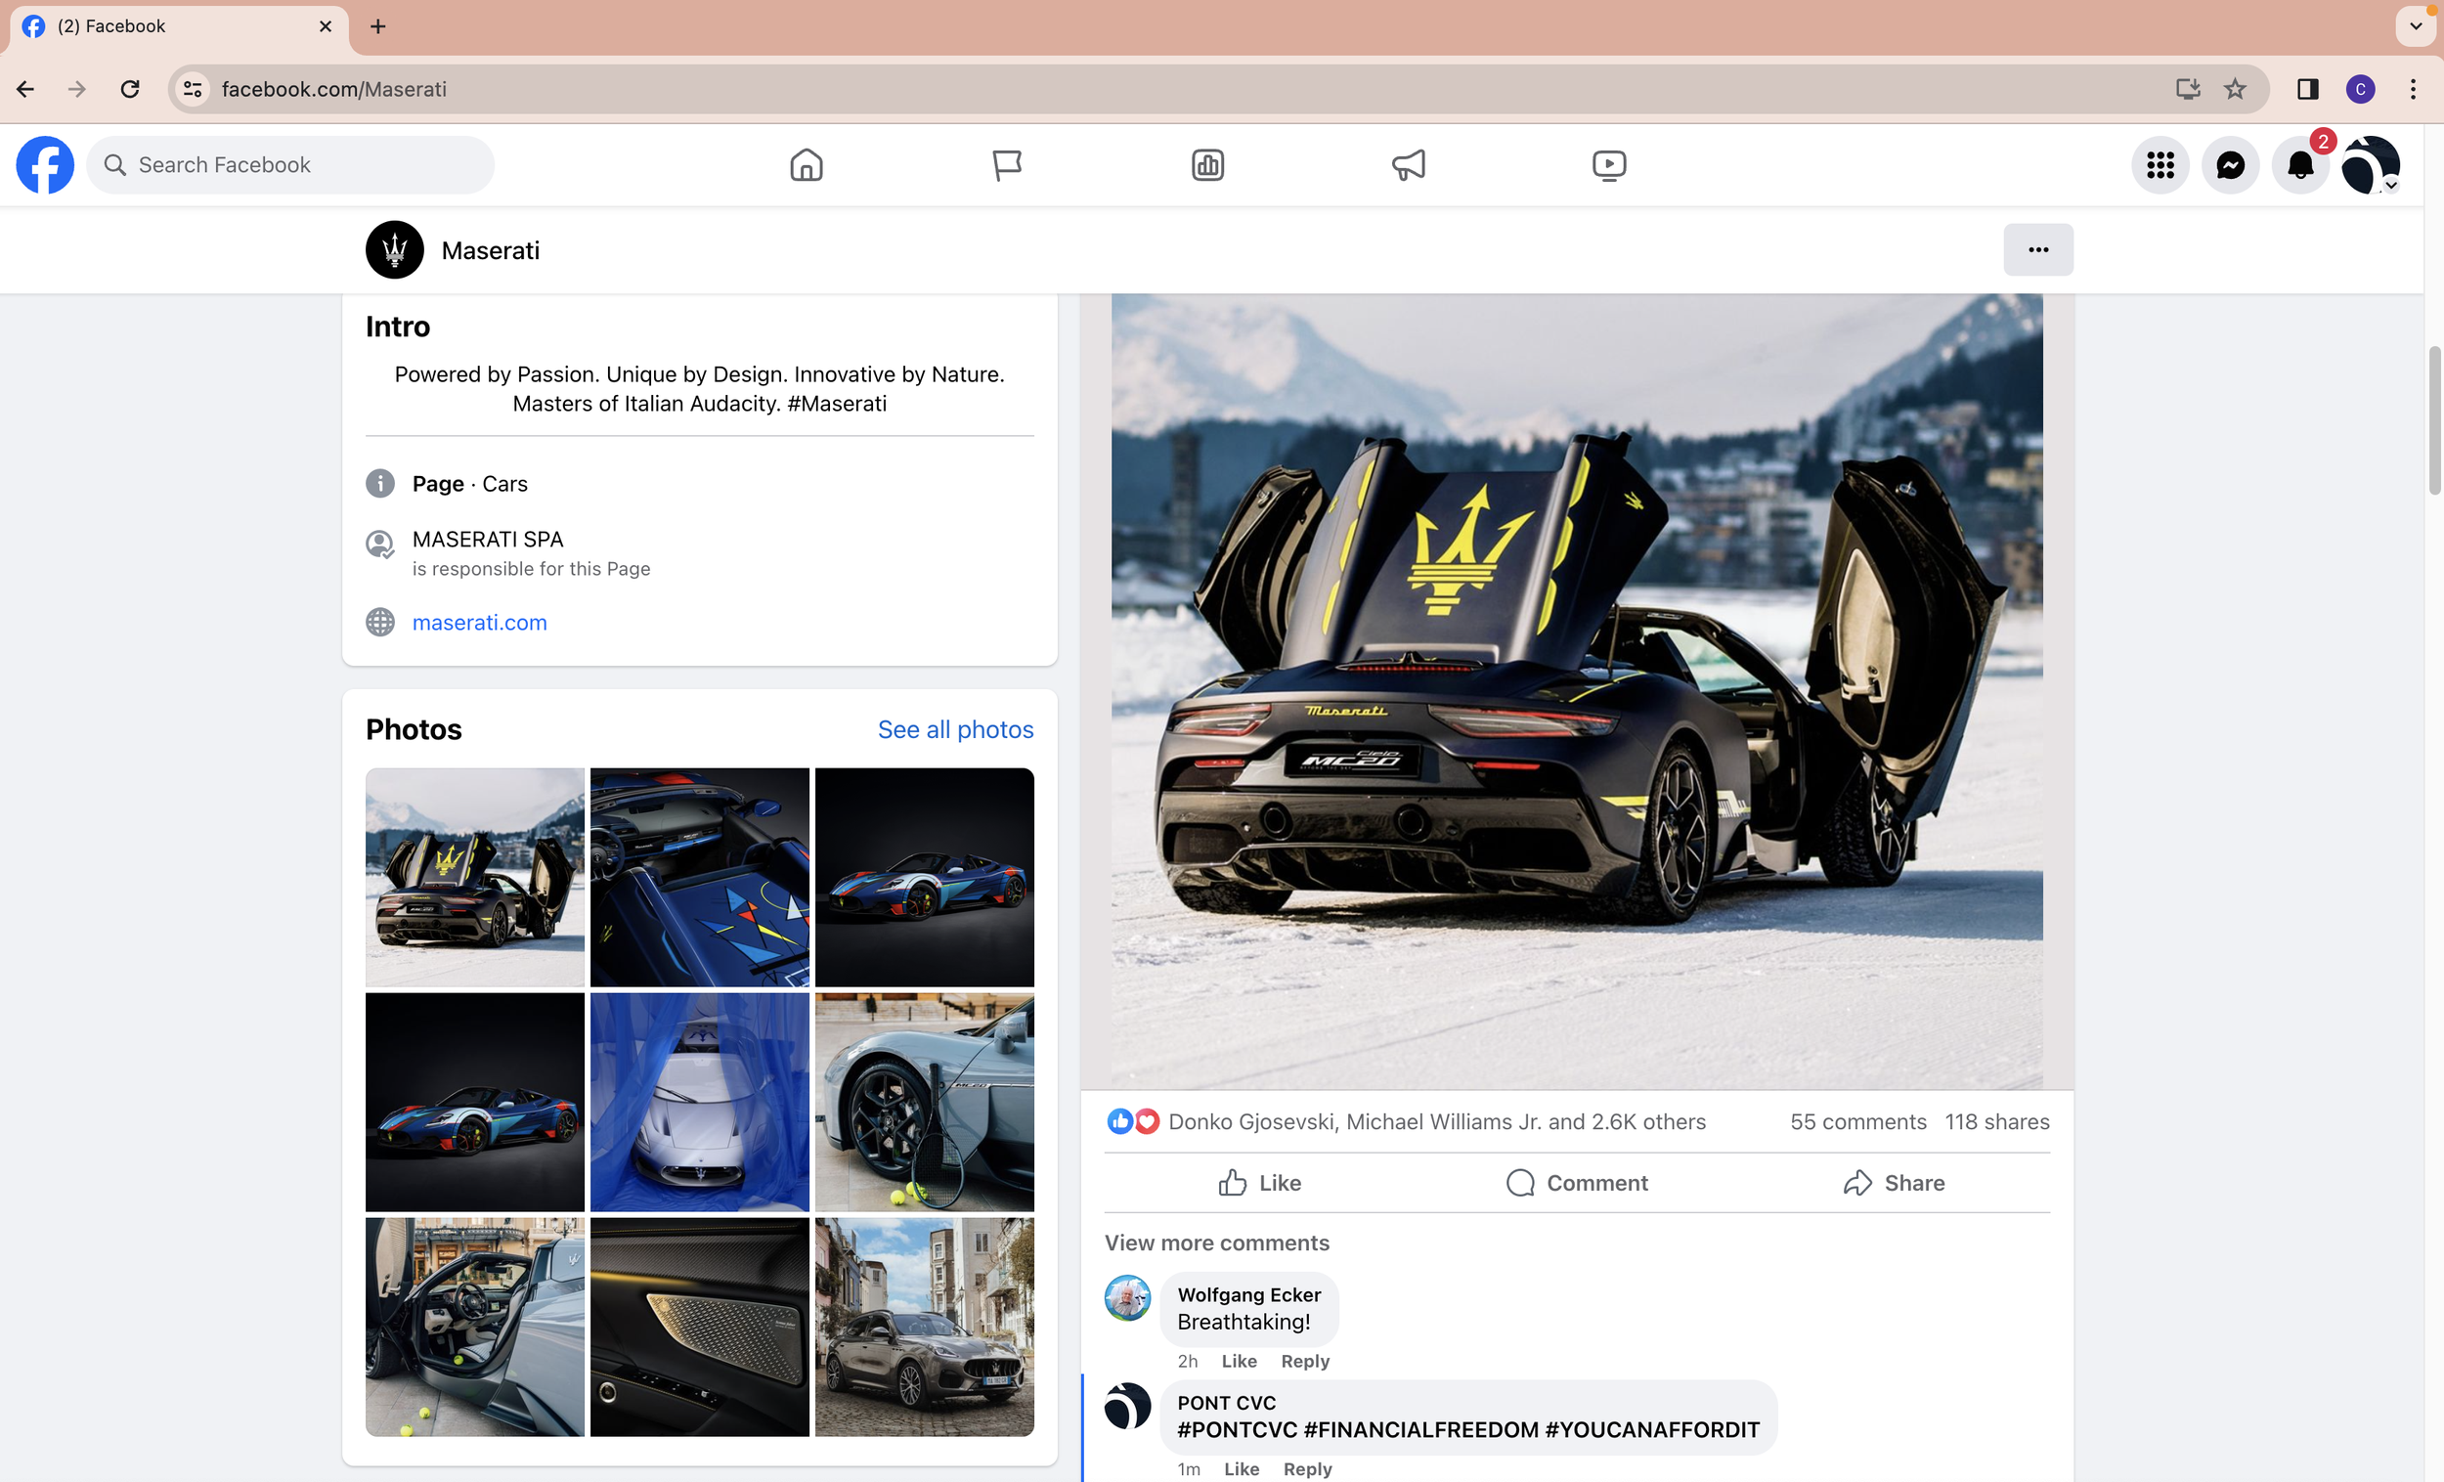Open the maserati.com website link

(x=480, y=622)
